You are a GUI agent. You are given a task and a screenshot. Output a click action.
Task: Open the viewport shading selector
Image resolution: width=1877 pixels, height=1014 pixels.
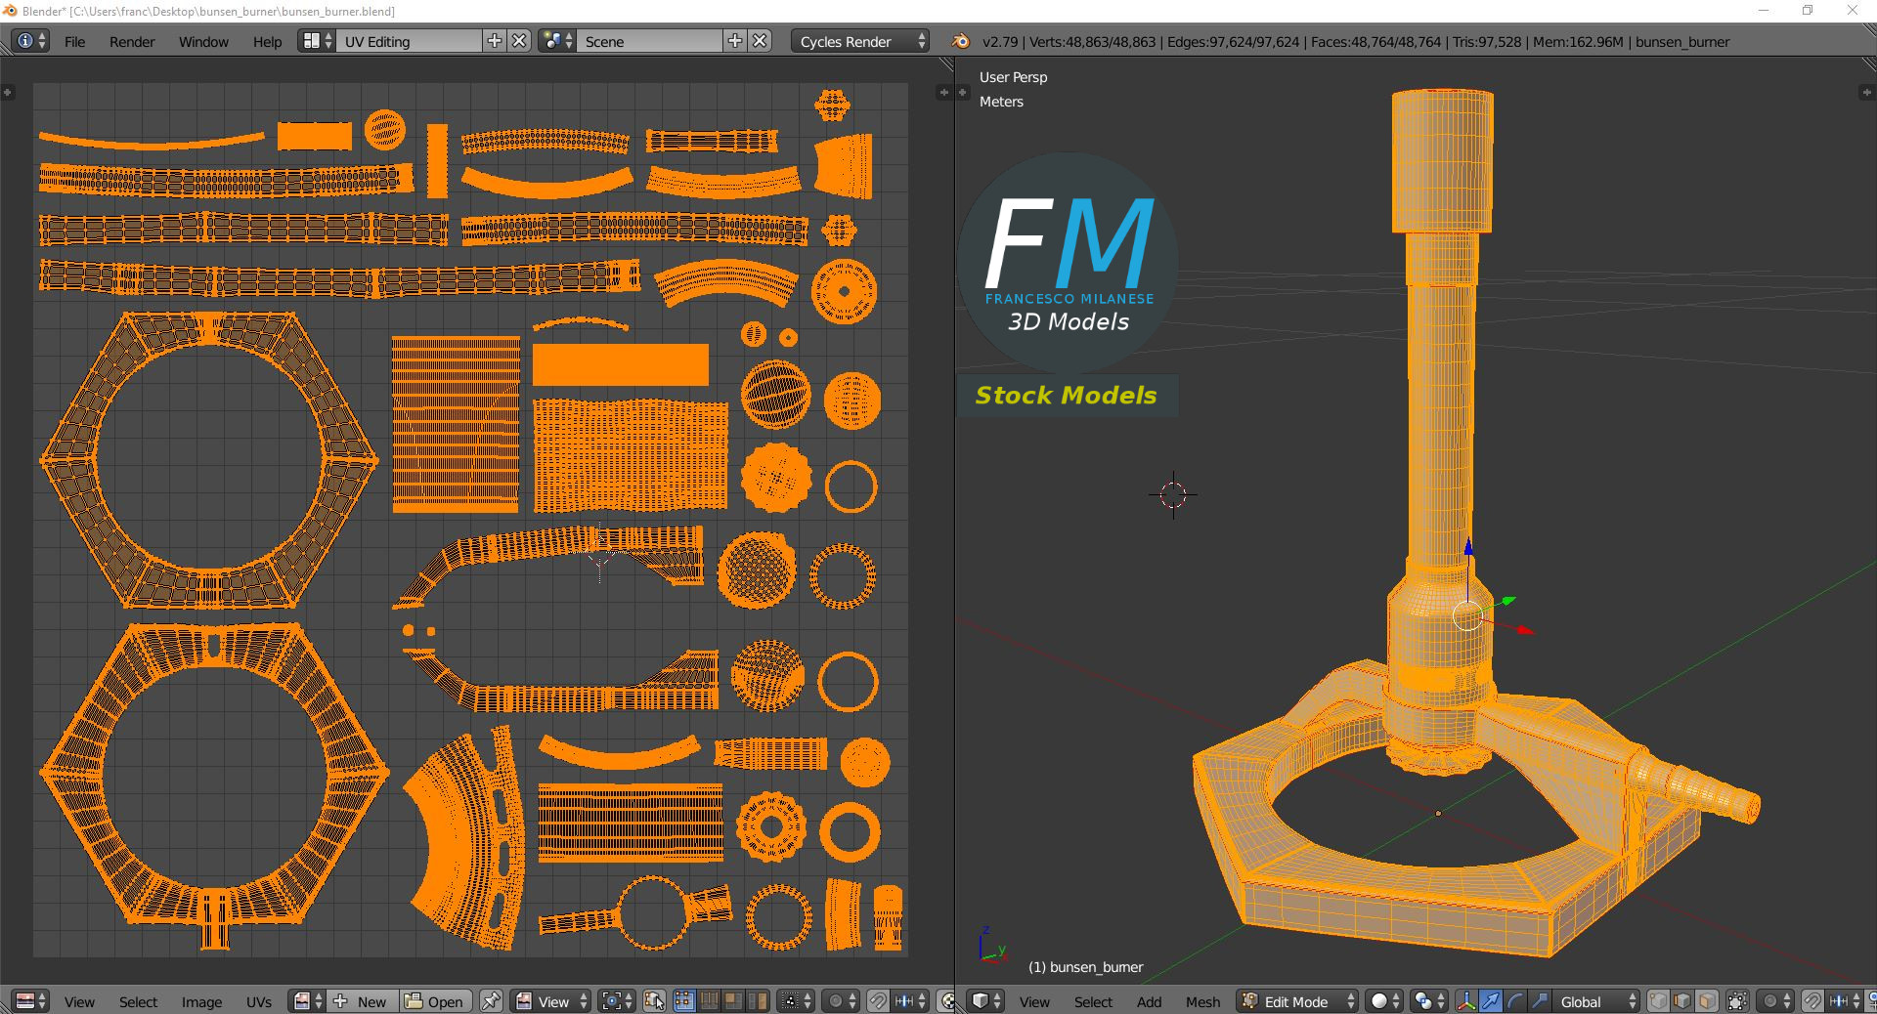click(1384, 1001)
